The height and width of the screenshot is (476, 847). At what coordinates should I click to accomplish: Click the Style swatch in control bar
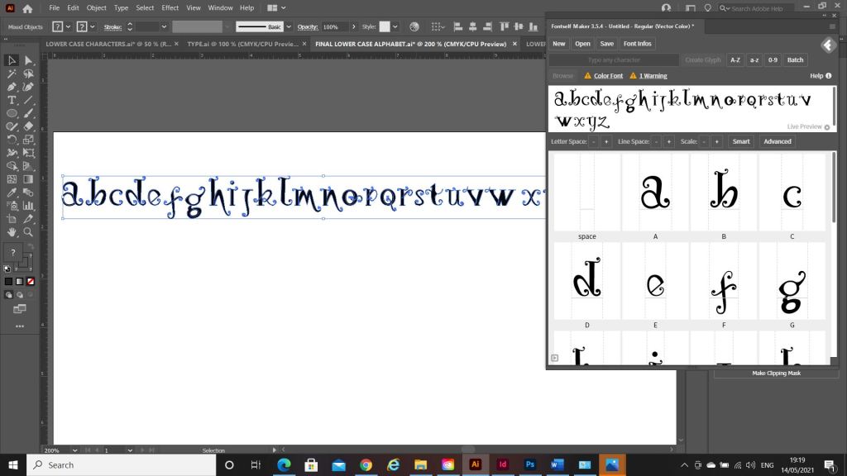pos(385,26)
